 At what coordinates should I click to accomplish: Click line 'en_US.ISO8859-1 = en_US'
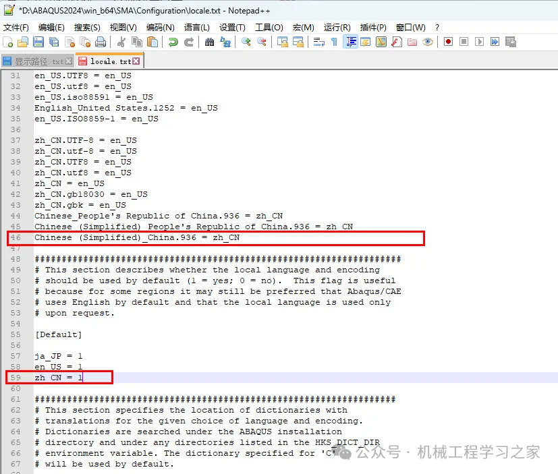tap(96, 119)
